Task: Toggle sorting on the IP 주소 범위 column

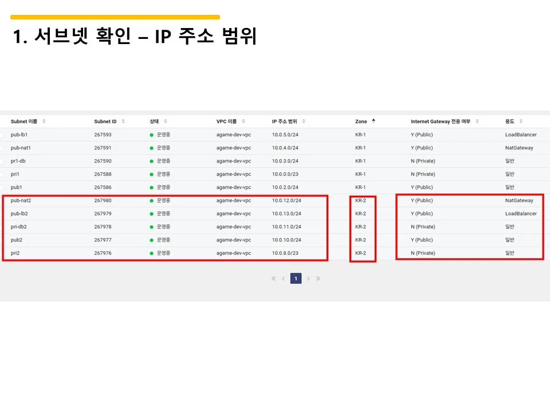Action: coord(303,121)
